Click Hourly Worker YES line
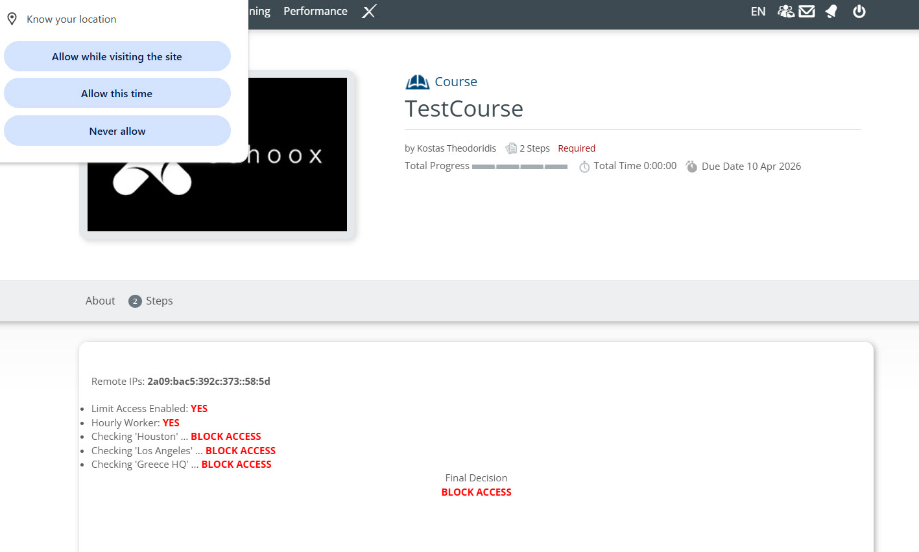Viewport: 919px width, 552px height. 136,422
